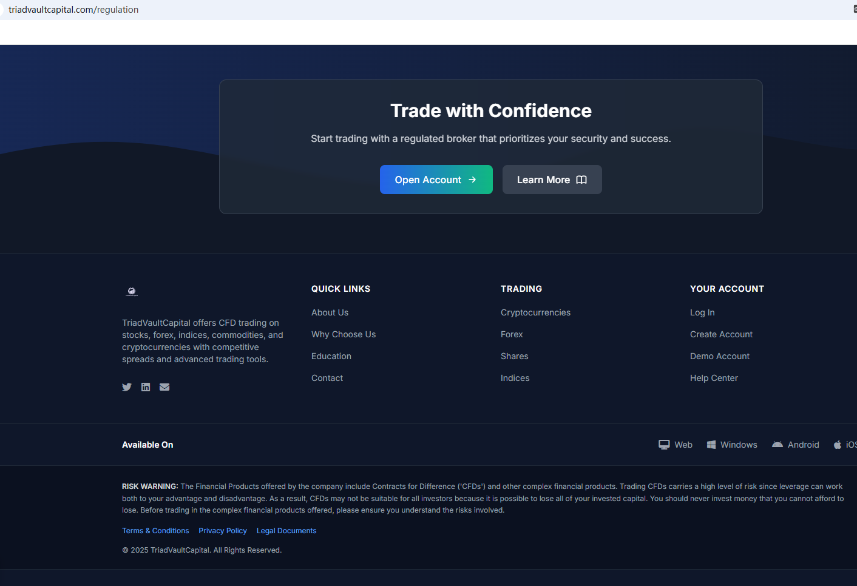Click the browser address bar URL
The width and height of the screenshot is (857, 586).
click(x=73, y=10)
